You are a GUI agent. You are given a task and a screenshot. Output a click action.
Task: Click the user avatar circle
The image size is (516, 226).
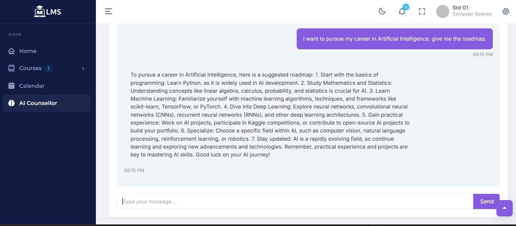(442, 11)
